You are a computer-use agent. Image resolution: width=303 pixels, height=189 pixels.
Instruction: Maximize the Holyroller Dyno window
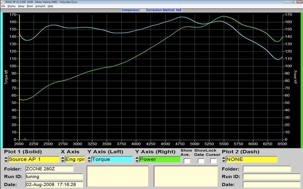293,2
